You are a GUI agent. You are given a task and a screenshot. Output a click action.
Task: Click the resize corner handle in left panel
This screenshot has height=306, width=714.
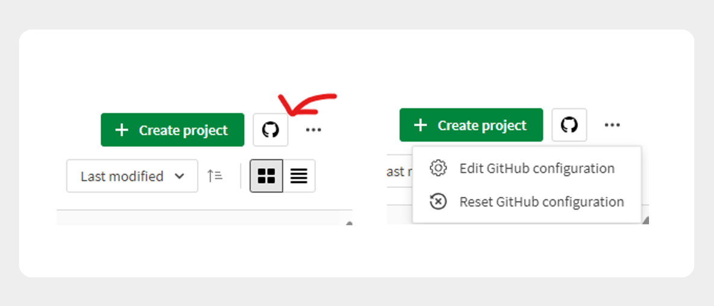(349, 223)
